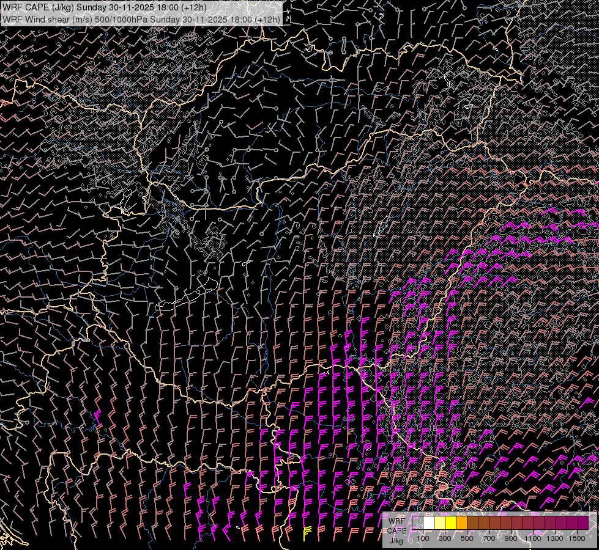
Task: Click the legend value 700
Action: (x=489, y=538)
